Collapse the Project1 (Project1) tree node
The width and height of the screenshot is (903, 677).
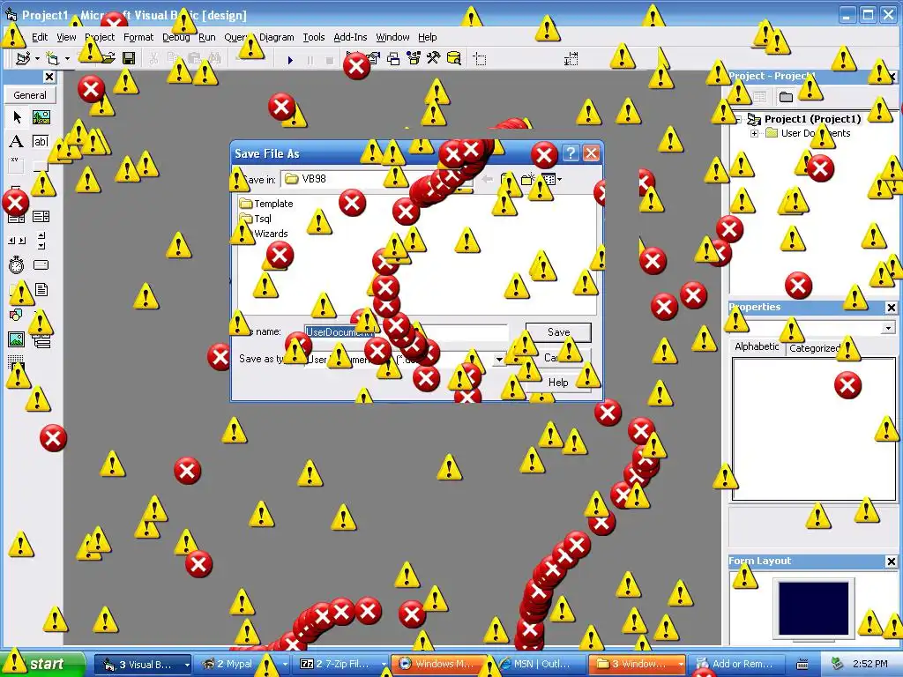pos(738,119)
